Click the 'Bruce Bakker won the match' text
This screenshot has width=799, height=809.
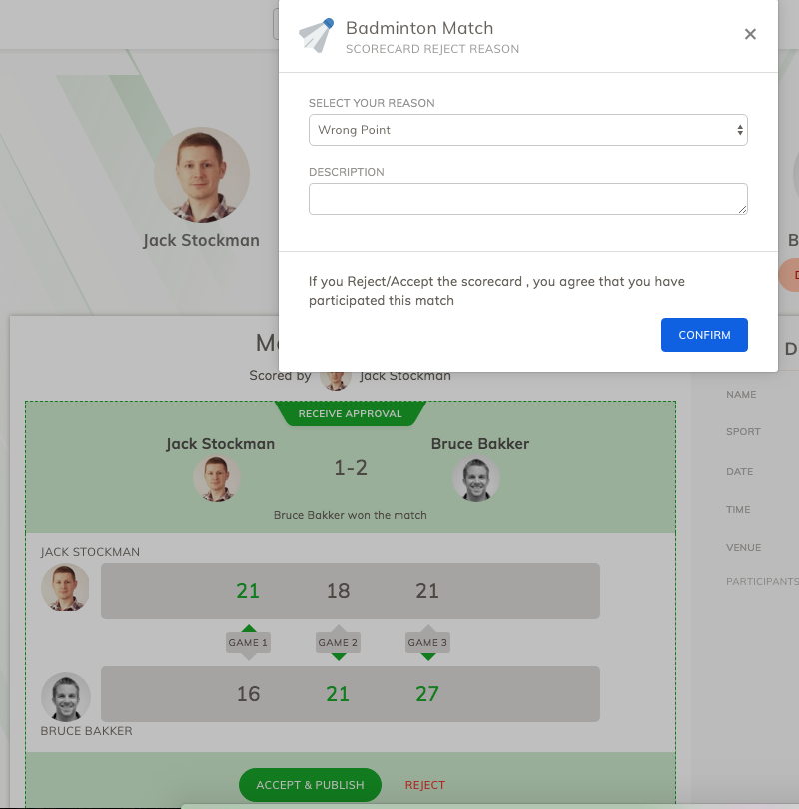coord(351,515)
